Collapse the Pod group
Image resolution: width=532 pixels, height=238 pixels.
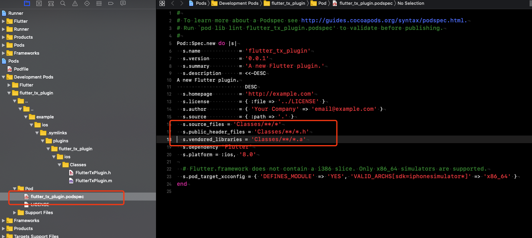(x=15, y=189)
